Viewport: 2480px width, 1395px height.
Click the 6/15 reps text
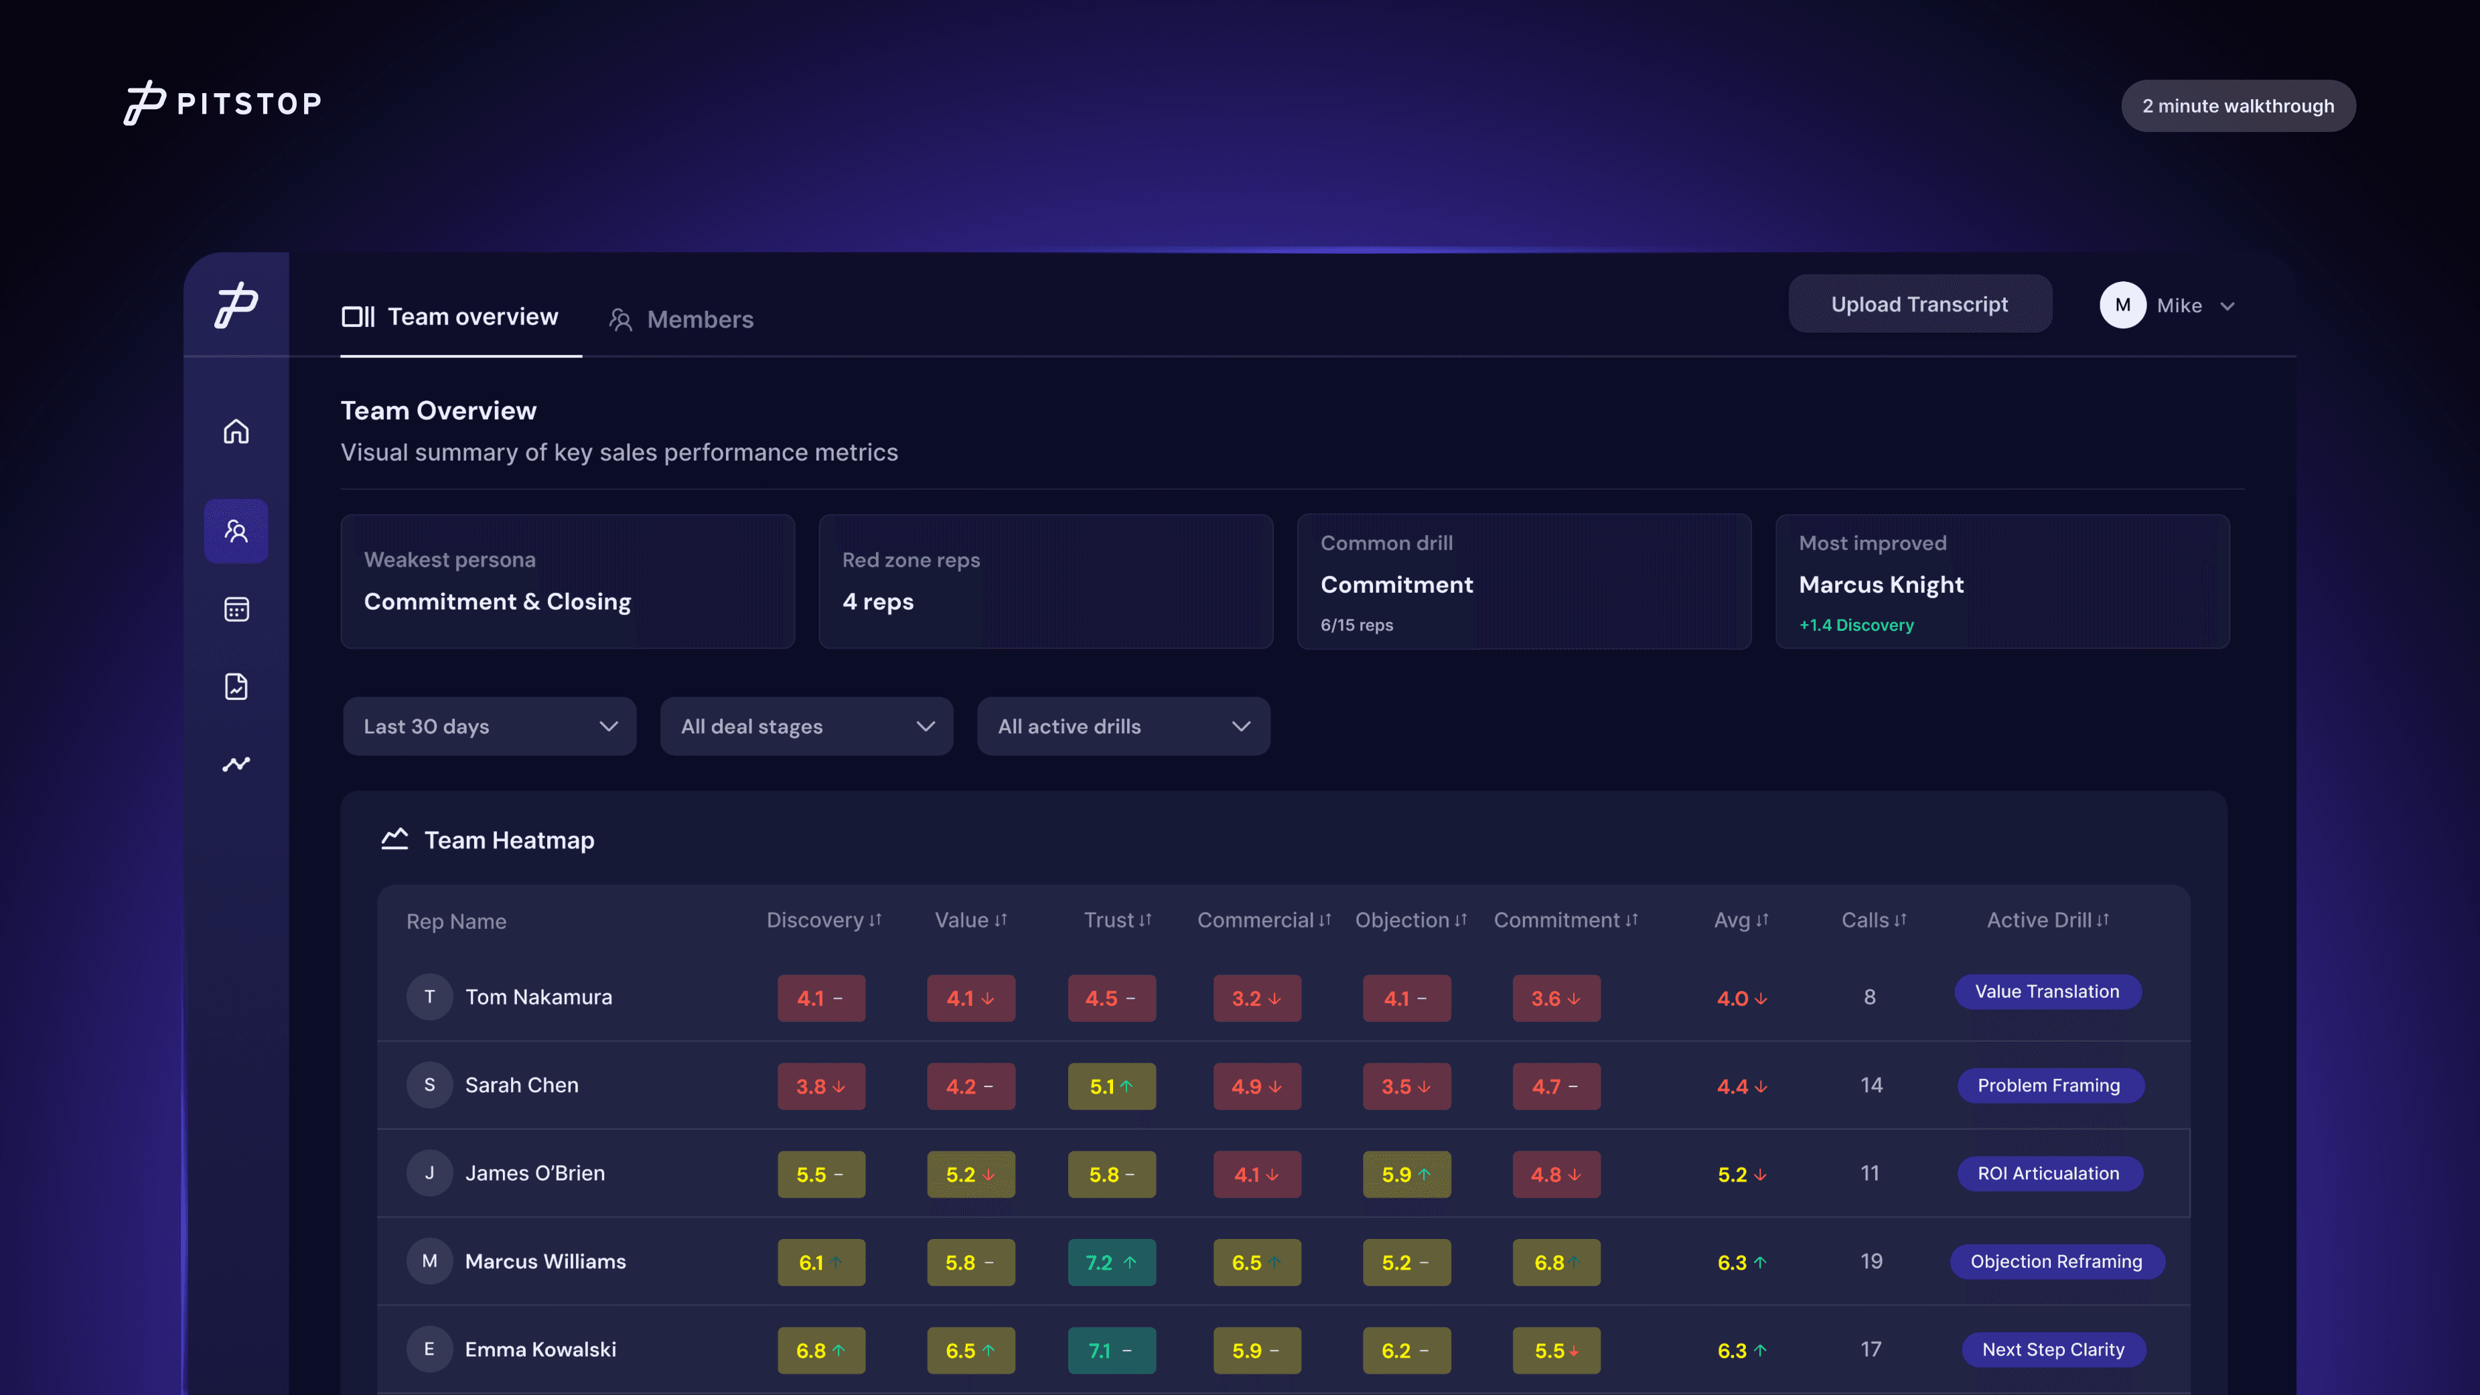tap(1356, 625)
